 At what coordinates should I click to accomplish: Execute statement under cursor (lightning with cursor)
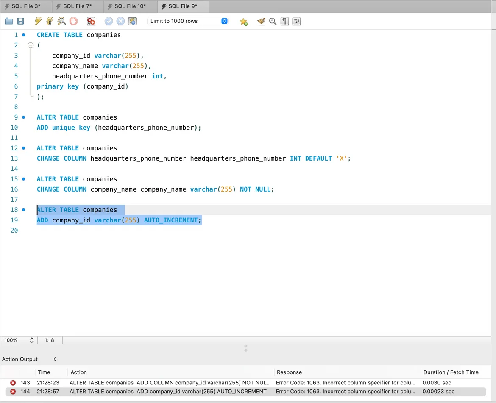50,21
